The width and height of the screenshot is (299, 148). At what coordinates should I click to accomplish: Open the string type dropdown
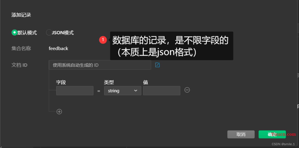123,90
